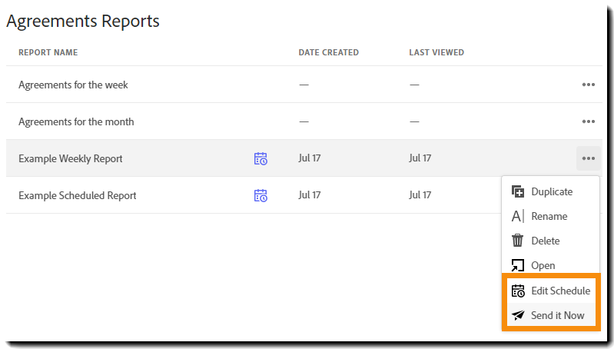Click schedule icon for Example Scheduled Report
This screenshot has height=349, width=614.
tap(261, 195)
